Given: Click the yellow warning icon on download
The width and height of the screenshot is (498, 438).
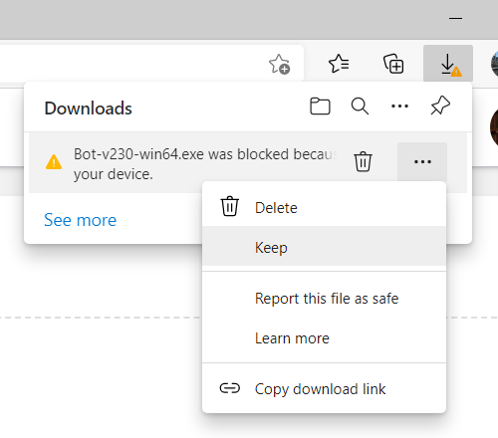Looking at the screenshot, I should pyautogui.click(x=54, y=162).
